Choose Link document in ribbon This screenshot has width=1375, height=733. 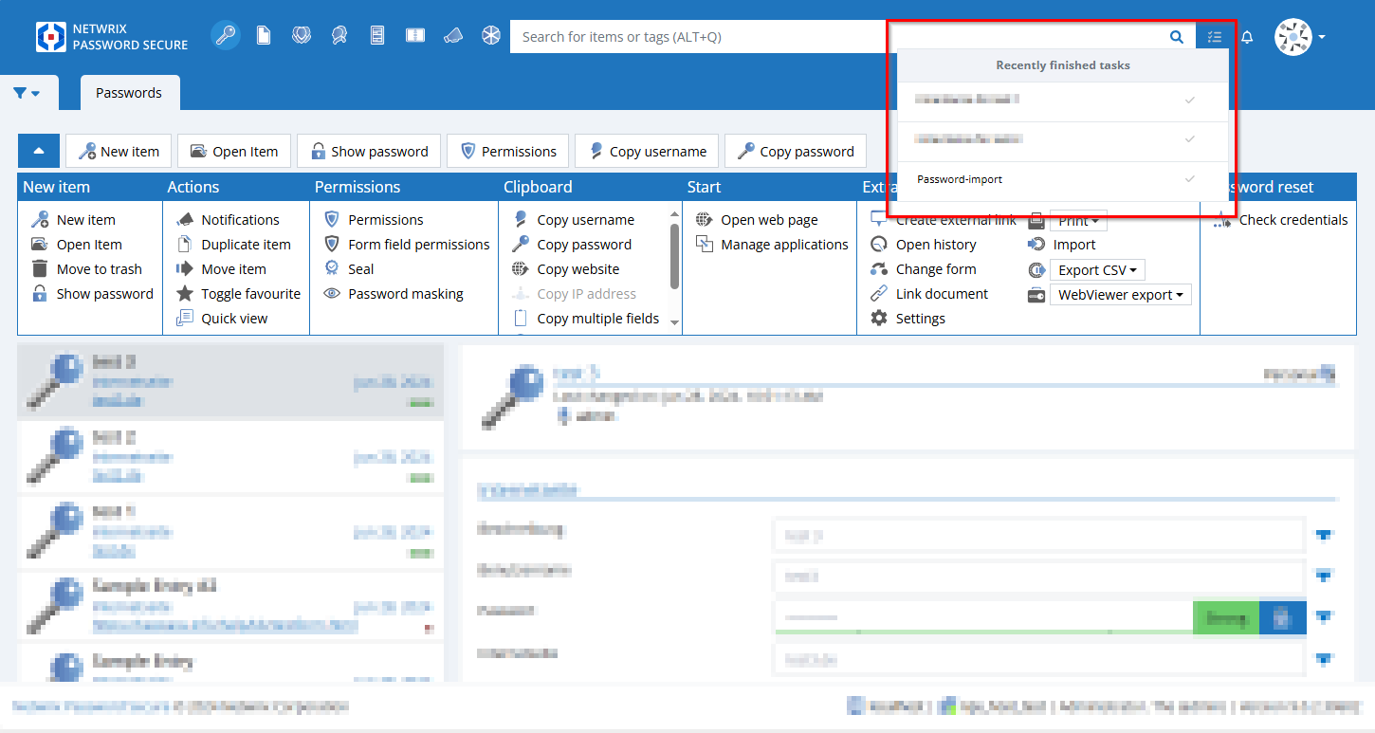pos(929,294)
